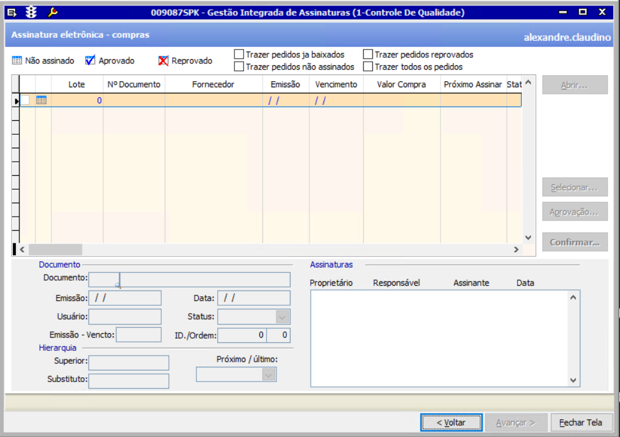Maximize the Gestão Integrada de Assinaturas window

(582, 12)
